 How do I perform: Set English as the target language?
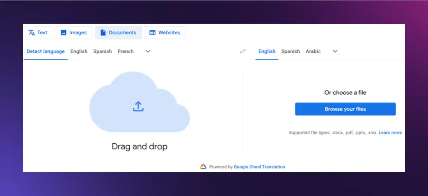click(x=267, y=51)
